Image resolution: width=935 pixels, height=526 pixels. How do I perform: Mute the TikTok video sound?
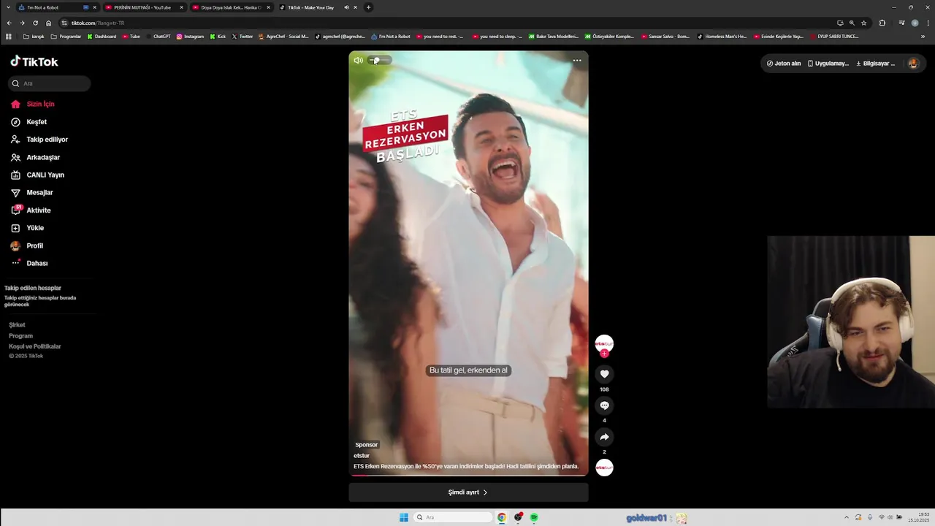(x=358, y=61)
